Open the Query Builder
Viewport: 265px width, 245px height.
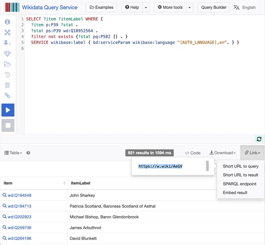[x=214, y=7]
